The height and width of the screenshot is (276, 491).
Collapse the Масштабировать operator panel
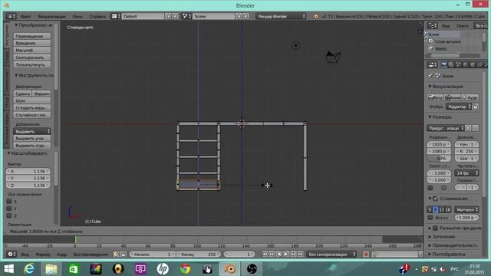[x=8, y=153]
